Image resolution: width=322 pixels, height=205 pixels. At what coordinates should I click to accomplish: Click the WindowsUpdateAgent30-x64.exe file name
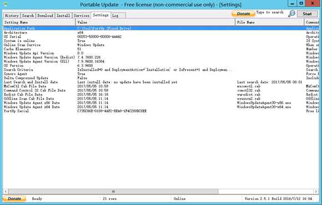click(264, 107)
